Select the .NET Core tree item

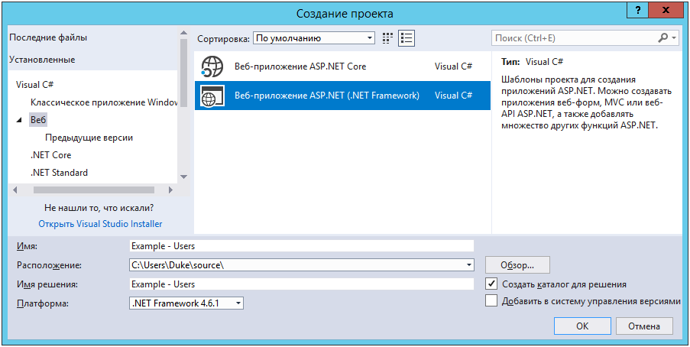click(50, 155)
